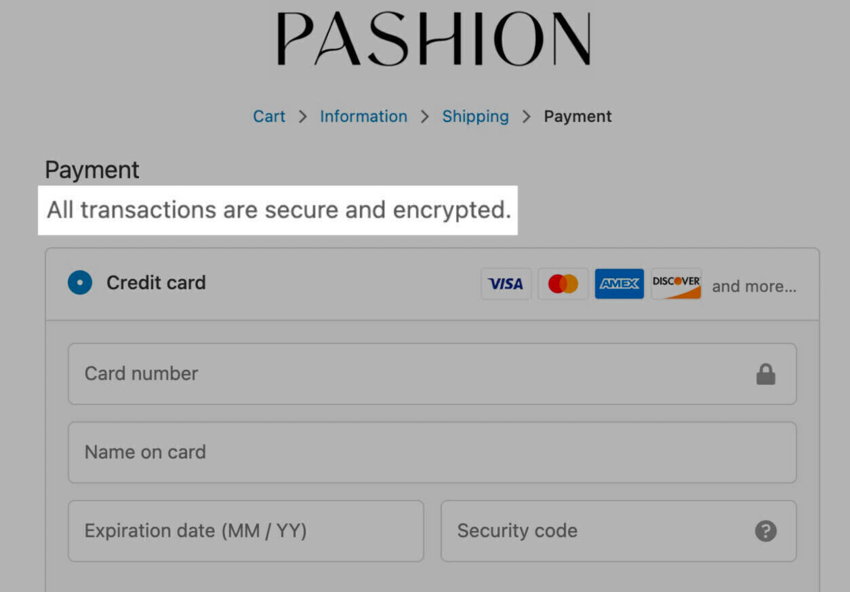Return to the Shipping step
850x592 pixels.
tap(475, 117)
